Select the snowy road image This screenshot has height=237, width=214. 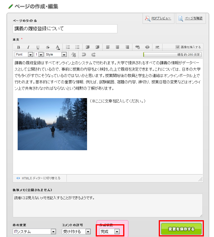click(x=52, y=124)
